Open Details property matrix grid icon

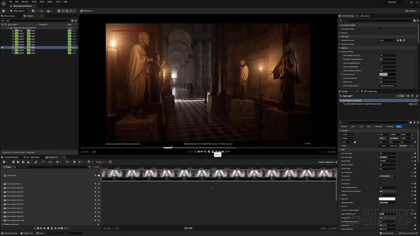[x=411, y=123]
